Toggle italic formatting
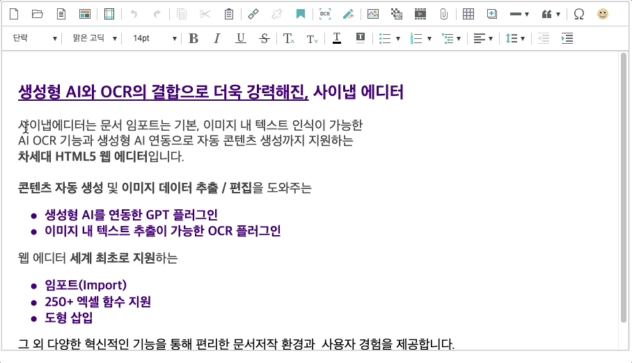Screen dimensions: 632x363 pos(217,38)
